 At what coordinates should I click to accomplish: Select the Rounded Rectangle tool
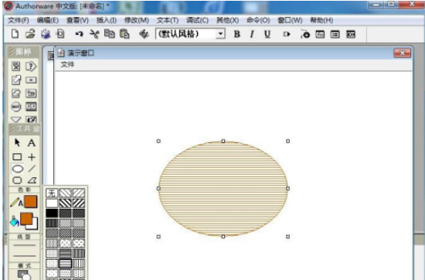[17, 180]
